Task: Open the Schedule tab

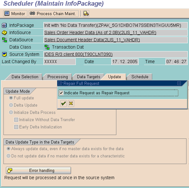Action: [140, 77]
